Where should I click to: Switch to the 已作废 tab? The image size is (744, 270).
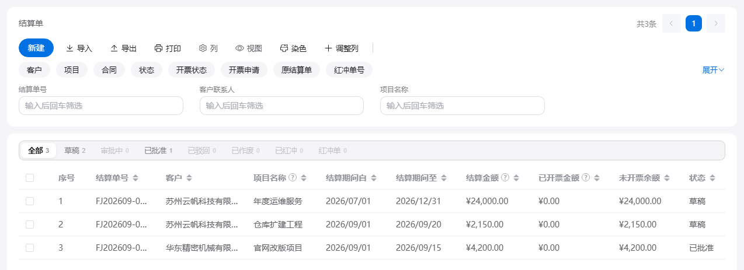click(245, 150)
